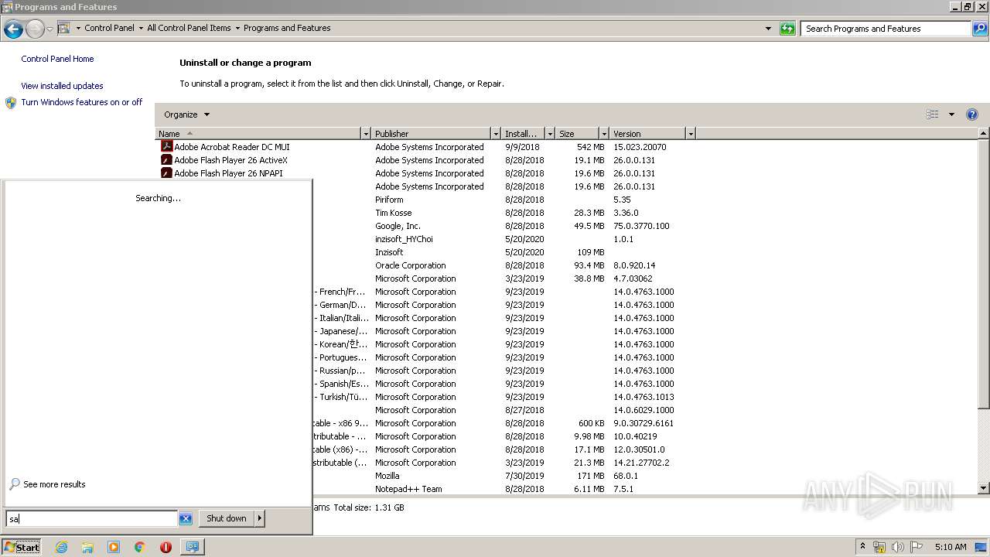The image size is (990, 557).
Task: Open View installed updates link
Action: (62, 86)
